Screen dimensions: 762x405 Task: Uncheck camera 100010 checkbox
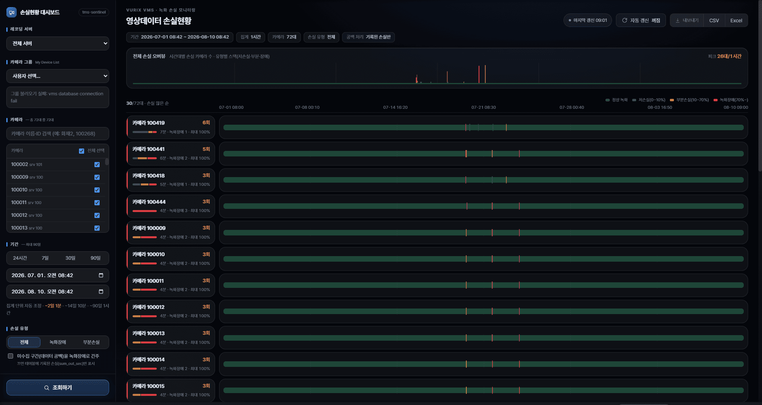97,190
